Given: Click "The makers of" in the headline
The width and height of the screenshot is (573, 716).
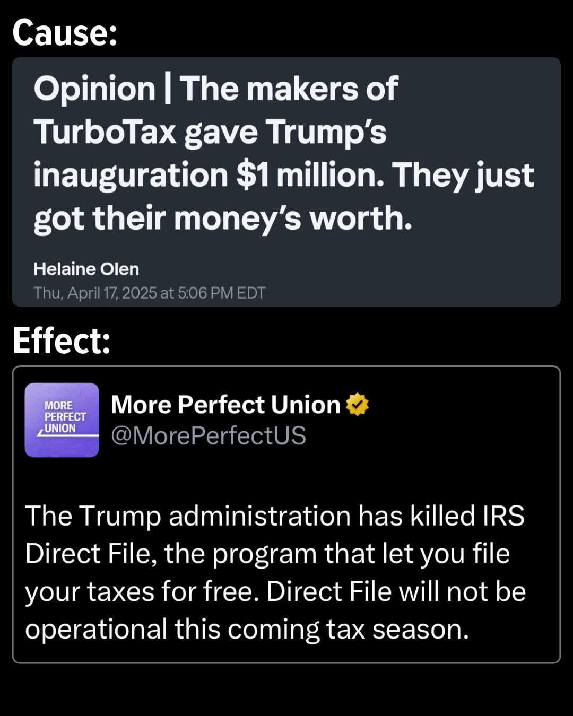Looking at the screenshot, I should tap(289, 89).
